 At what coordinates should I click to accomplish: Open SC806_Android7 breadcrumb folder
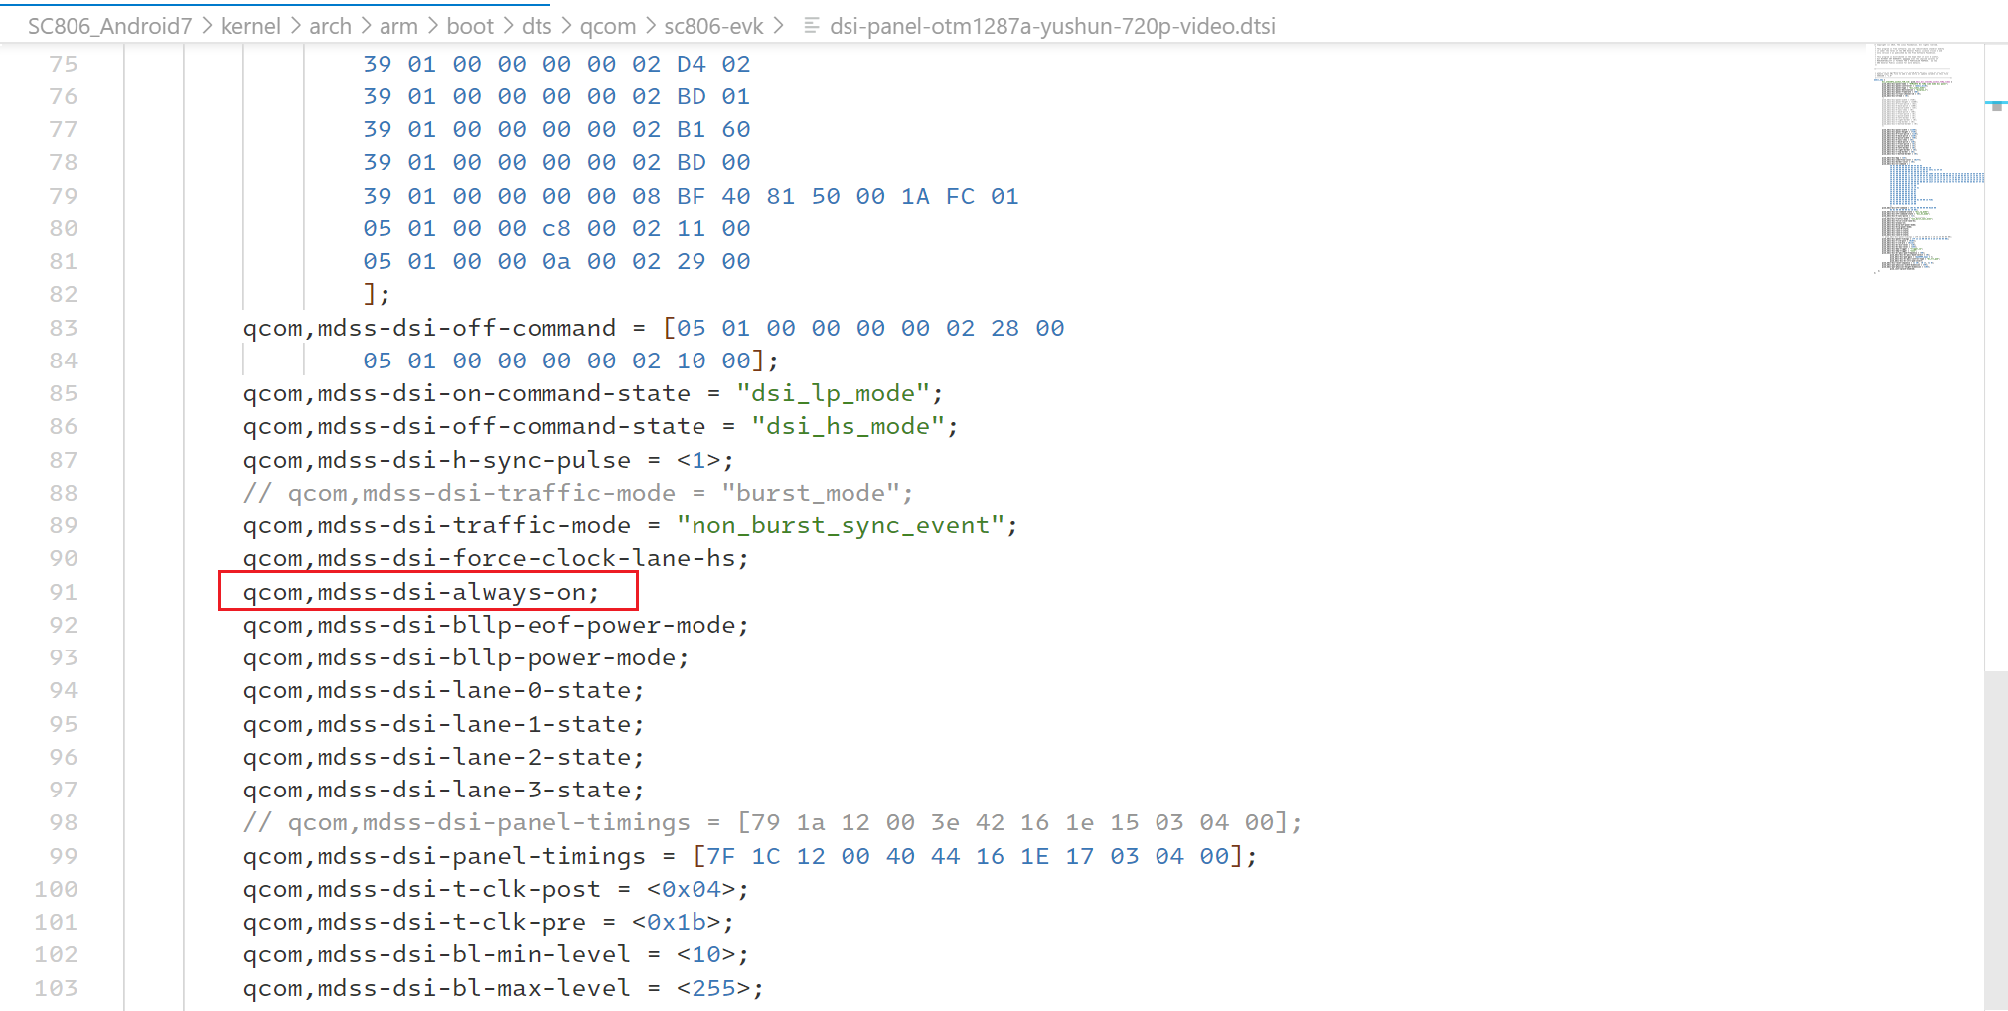coord(109,26)
